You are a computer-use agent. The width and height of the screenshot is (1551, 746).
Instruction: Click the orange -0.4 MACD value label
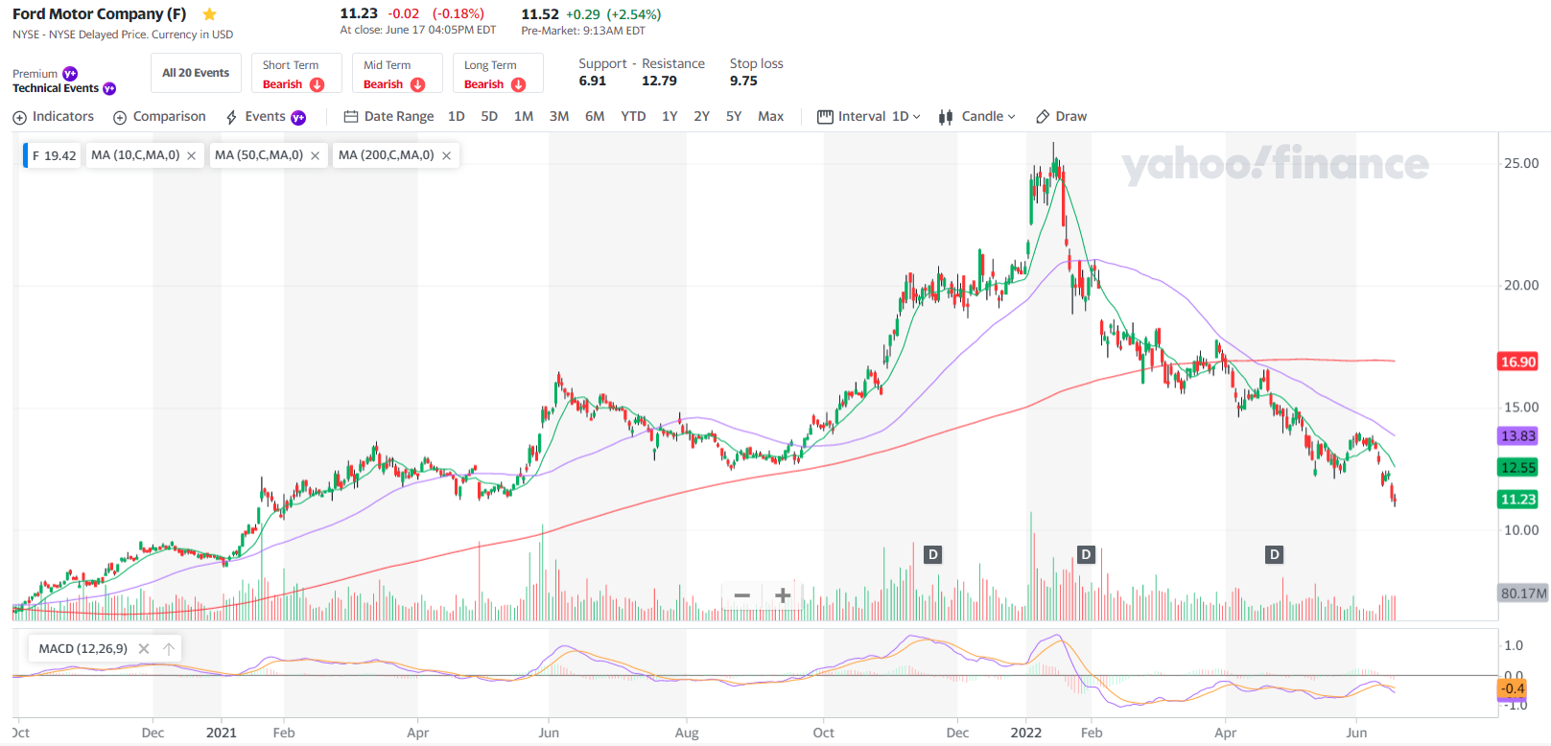[1513, 688]
